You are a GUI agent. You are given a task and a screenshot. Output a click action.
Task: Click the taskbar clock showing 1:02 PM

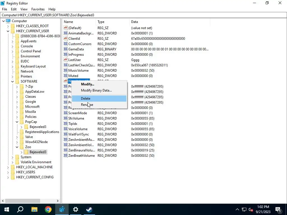[x=263, y=209]
